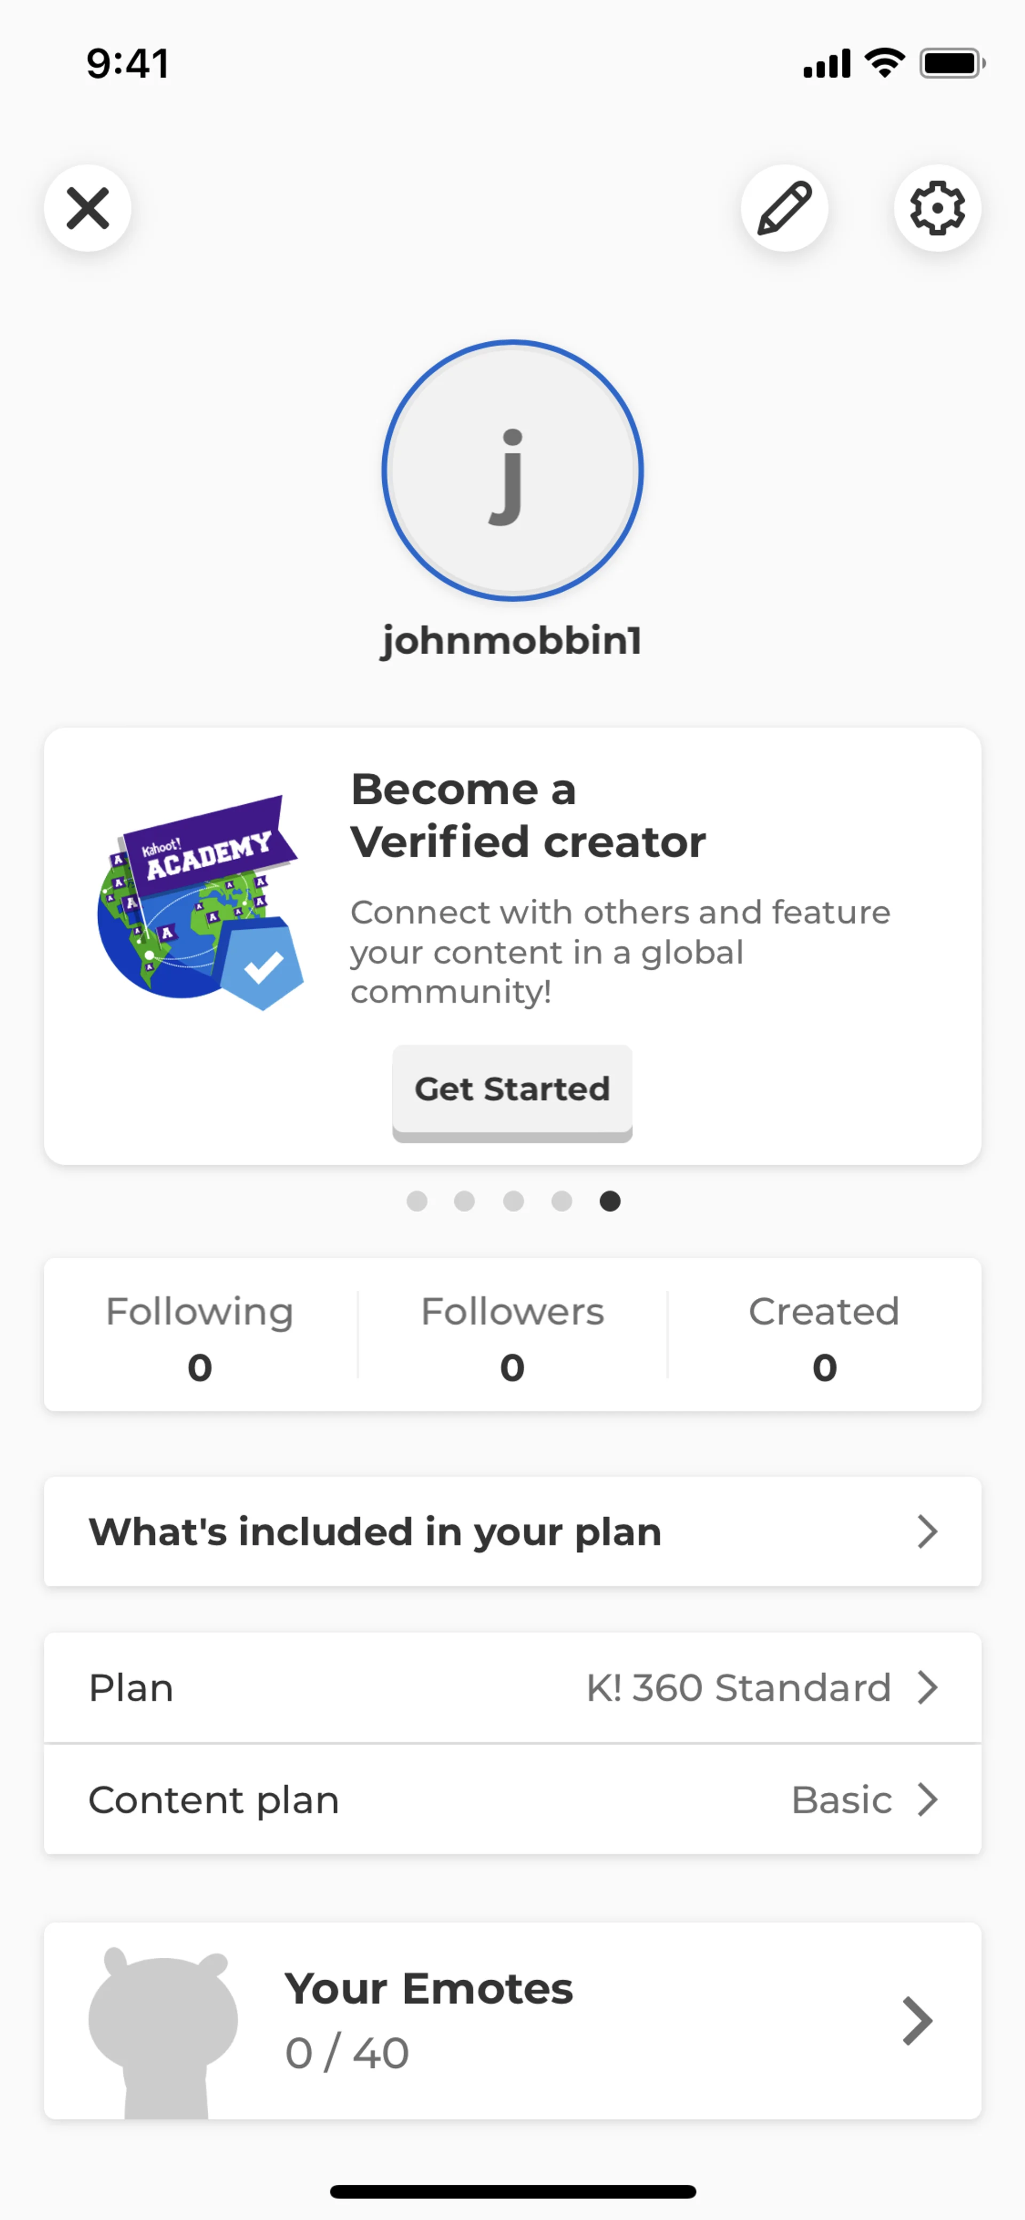
Task: Open the Following list
Action: (x=200, y=1336)
